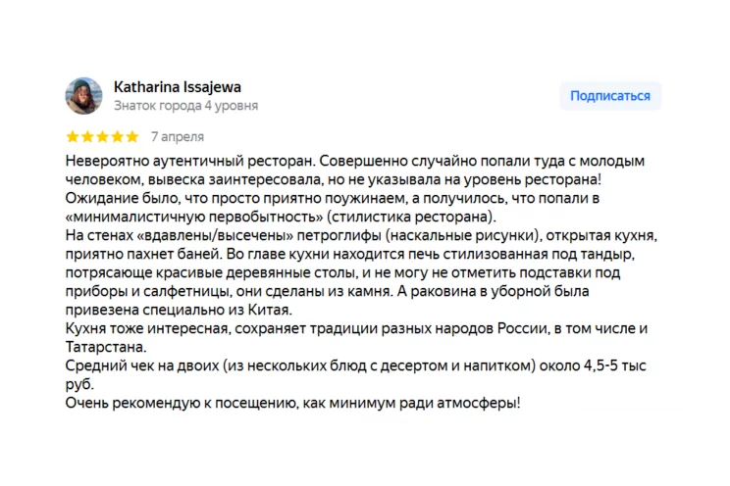The width and height of the screenshot is (730, 486).
Task: Click the line привезена специально из Китая
Action: (x=179, y=310)
